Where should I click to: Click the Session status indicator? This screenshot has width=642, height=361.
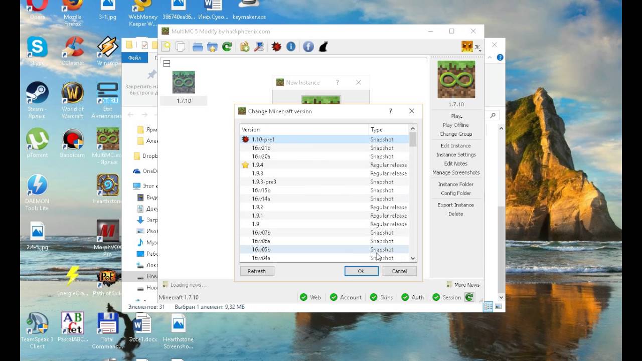(x=447, y=297)
